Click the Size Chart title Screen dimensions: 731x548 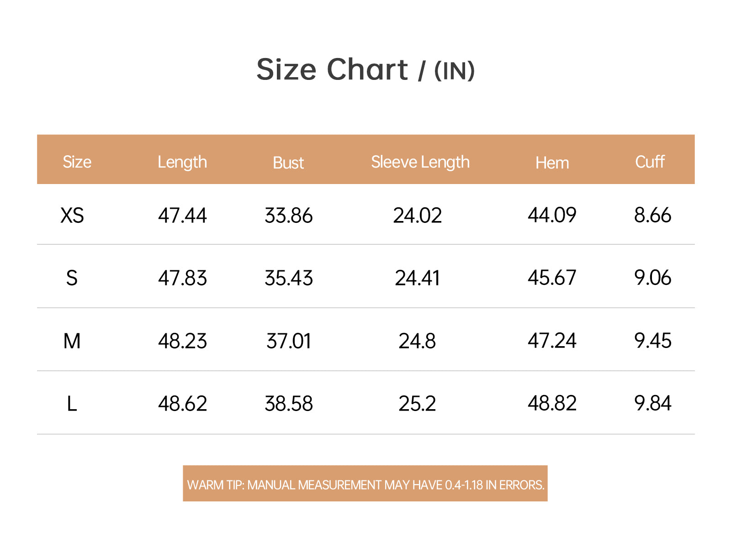pos(365,70)
